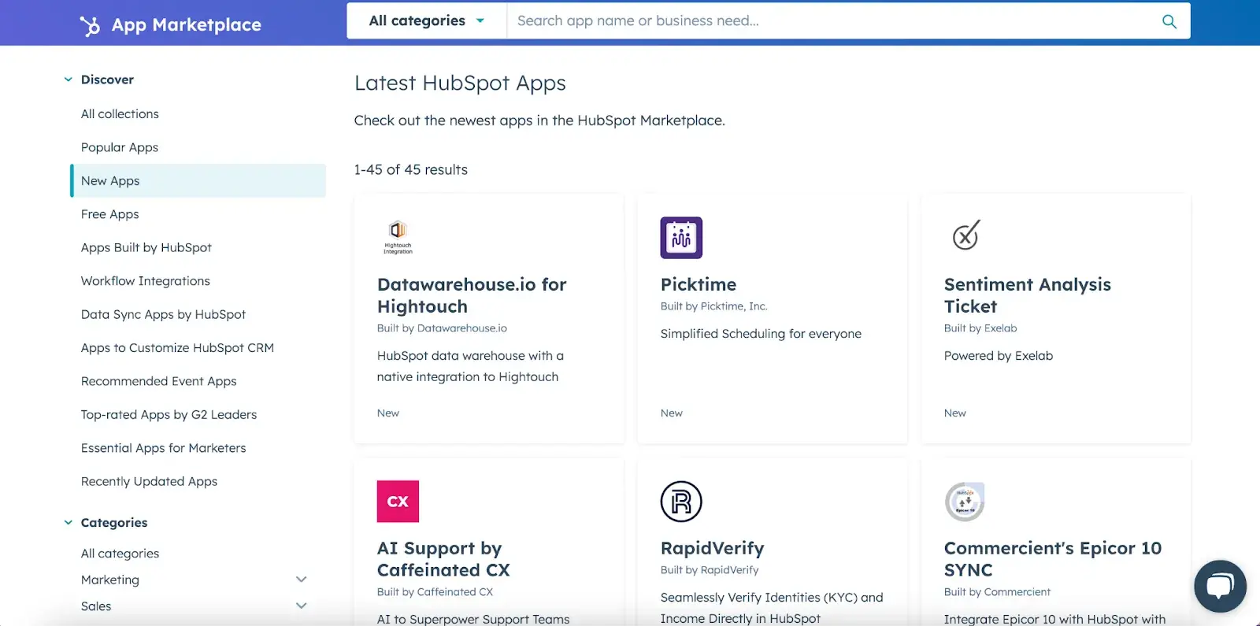This screenshot has width=1260, height=626.
Task: Select Popular Apps in sidebar
Action: point(120,147)
